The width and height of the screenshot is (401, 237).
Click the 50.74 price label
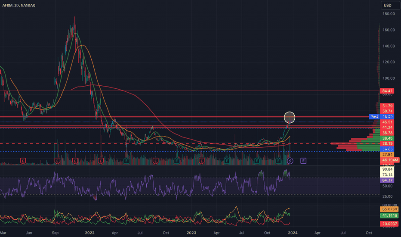387,111
